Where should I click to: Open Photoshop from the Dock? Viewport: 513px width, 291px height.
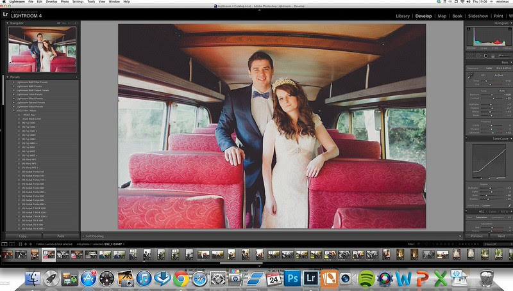(x=292, y=279)
